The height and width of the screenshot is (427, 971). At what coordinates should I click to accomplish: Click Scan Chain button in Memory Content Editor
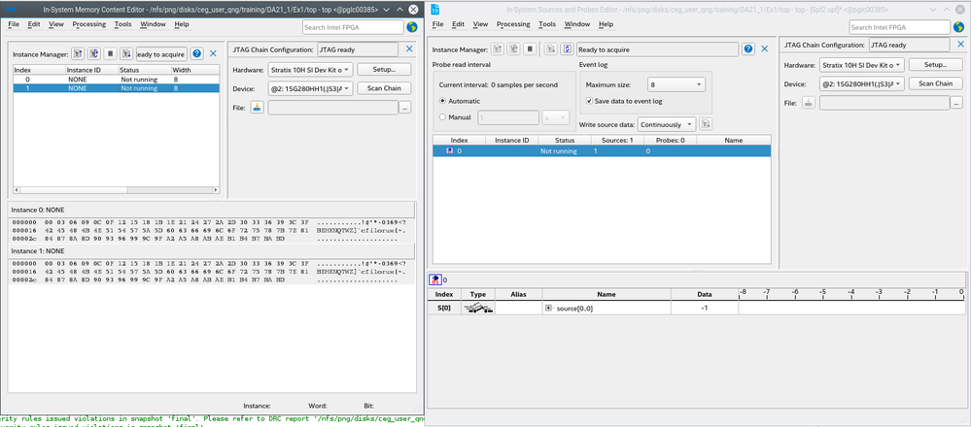tap(384, 88)
